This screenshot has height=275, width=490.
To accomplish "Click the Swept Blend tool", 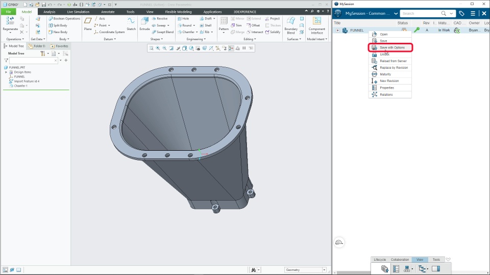I will pos(163,32).
